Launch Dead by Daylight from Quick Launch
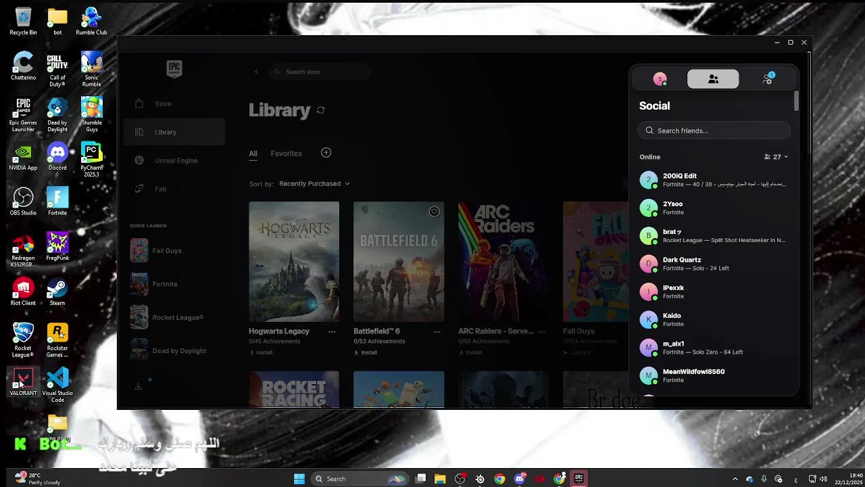The height and width of the screenshot is (487, 865). coord(174,350)
